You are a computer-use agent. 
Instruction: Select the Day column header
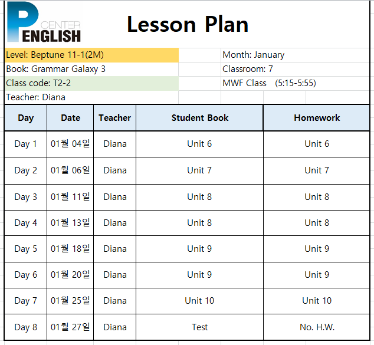tap(26, 118)
